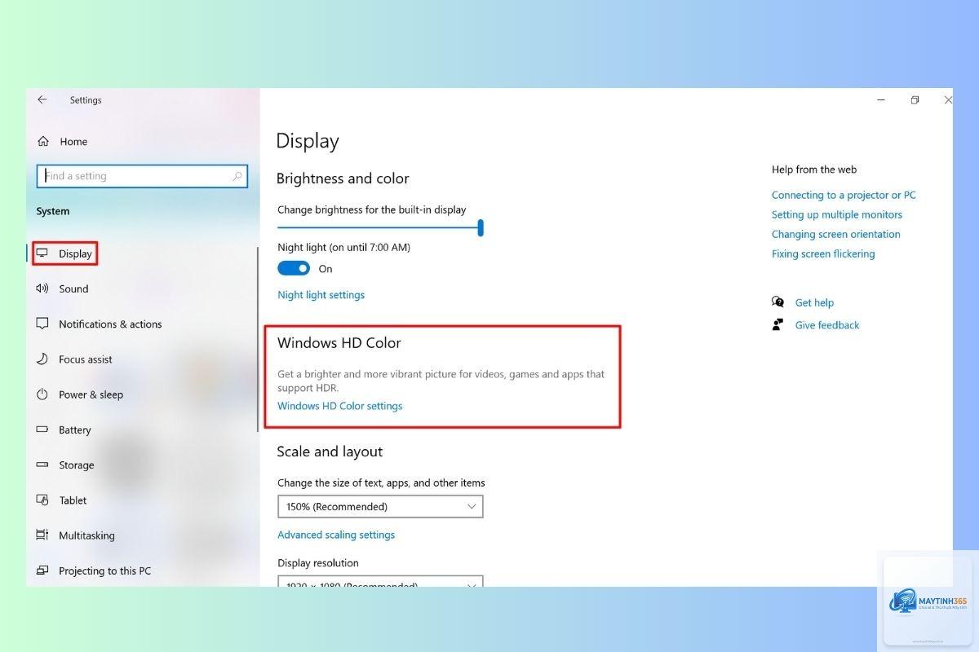Click the brightness slider handle
This screenshot has height=652, width=979.
click(x=481, y=227)
